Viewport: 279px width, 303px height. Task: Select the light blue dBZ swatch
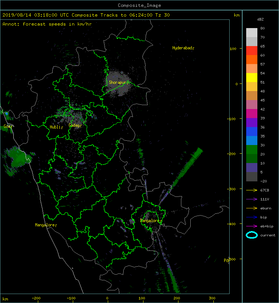tap(252, 141)
